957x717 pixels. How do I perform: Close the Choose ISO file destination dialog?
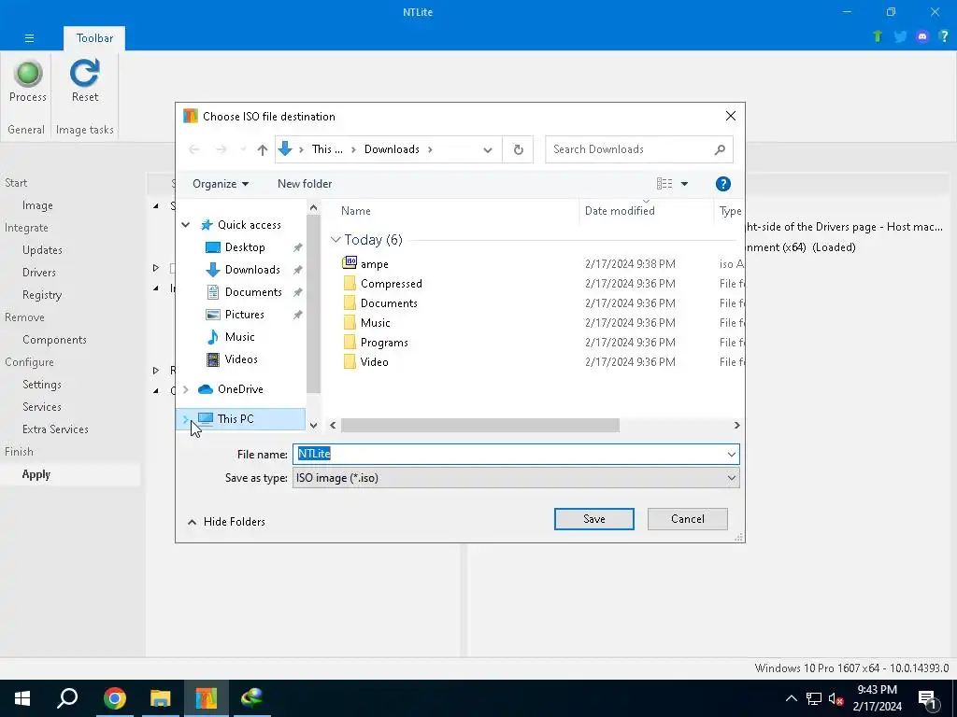coord(730,116)
